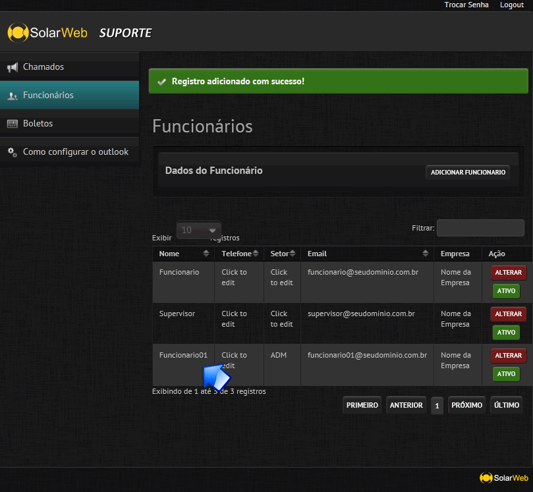Click the Trocar Senha link
The width and height of the screenshot is (533, 492).
click(466, 5)
